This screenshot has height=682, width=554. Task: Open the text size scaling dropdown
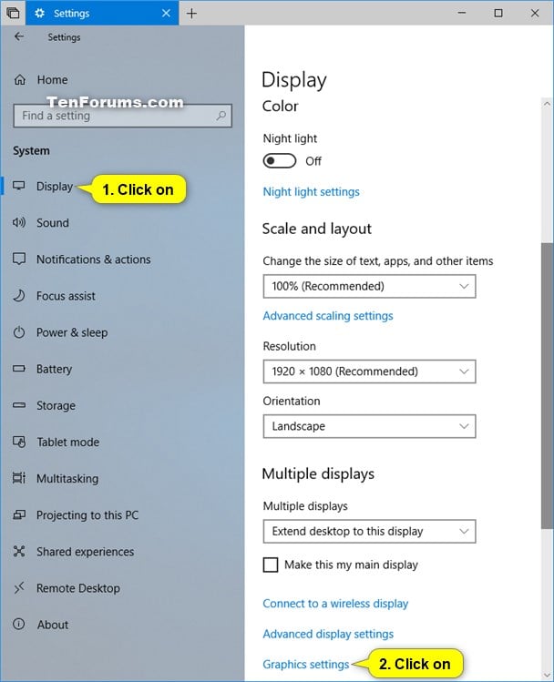point(369,286)
